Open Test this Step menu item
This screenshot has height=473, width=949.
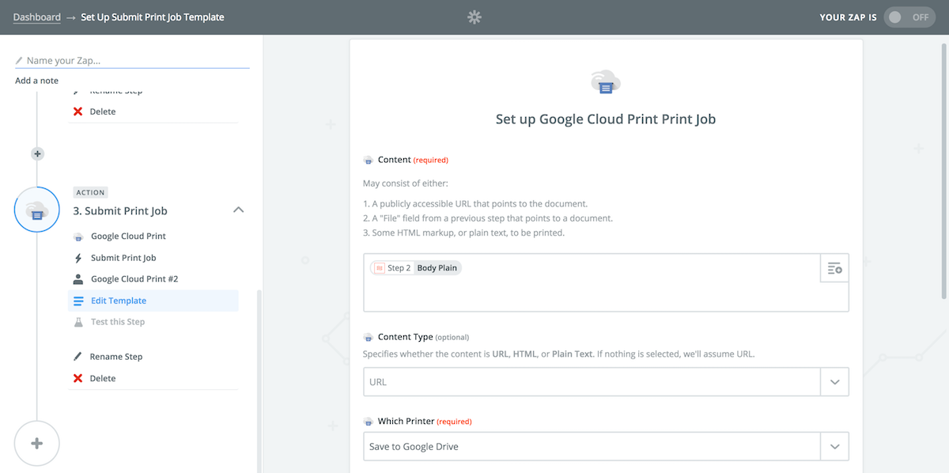118,322
